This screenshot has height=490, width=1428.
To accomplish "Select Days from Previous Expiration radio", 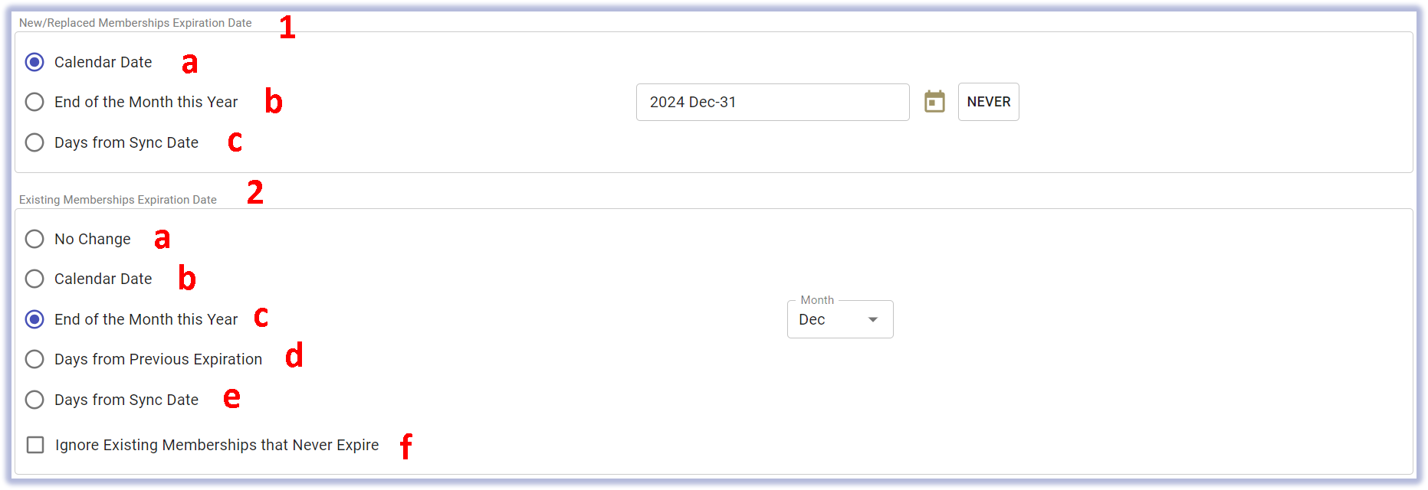I will (x=34, y=359).
